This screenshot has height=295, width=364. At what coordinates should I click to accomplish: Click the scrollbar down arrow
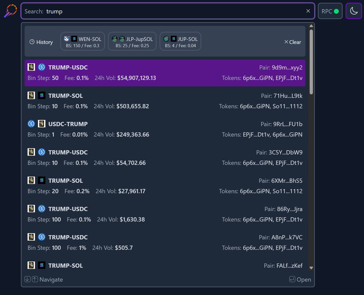click(311, 268)
